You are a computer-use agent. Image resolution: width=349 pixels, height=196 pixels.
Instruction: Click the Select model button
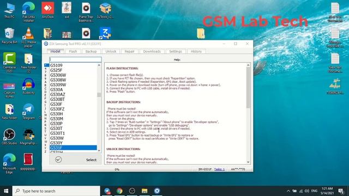[75, 160]
